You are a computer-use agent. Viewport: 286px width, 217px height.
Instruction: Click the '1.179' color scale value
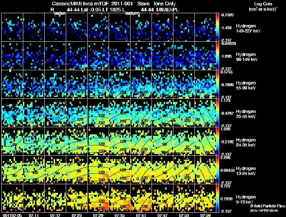[226, 100]
